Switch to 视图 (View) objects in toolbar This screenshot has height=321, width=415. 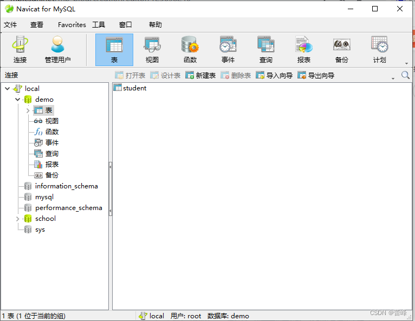(152, 50)
